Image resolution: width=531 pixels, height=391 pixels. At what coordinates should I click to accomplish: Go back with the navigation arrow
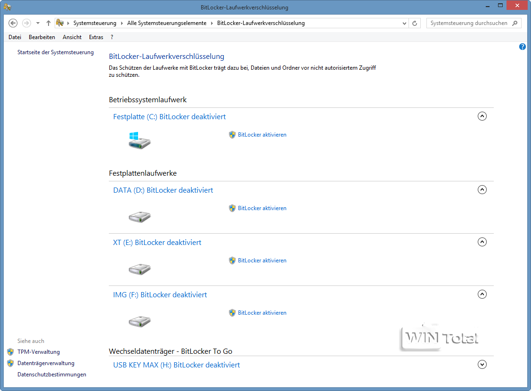(13, 23)
